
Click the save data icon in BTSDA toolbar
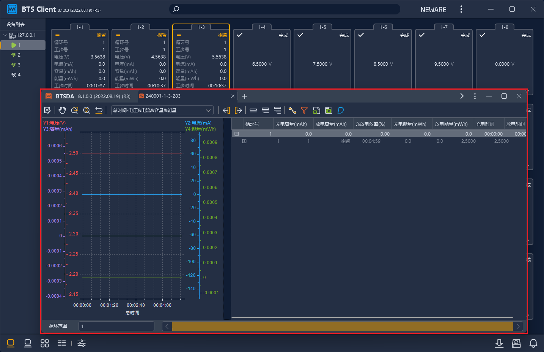pyautogui.click(x=47, y=110)
